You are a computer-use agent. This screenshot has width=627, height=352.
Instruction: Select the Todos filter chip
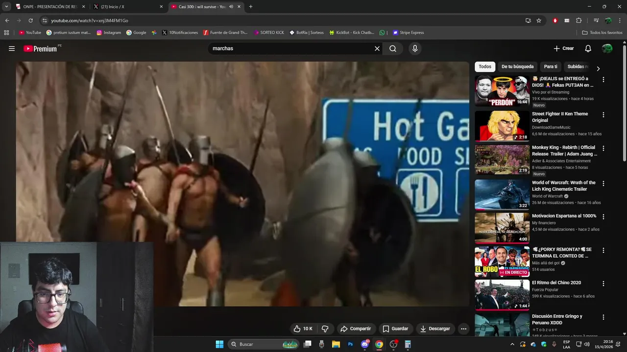pos(485,66)
